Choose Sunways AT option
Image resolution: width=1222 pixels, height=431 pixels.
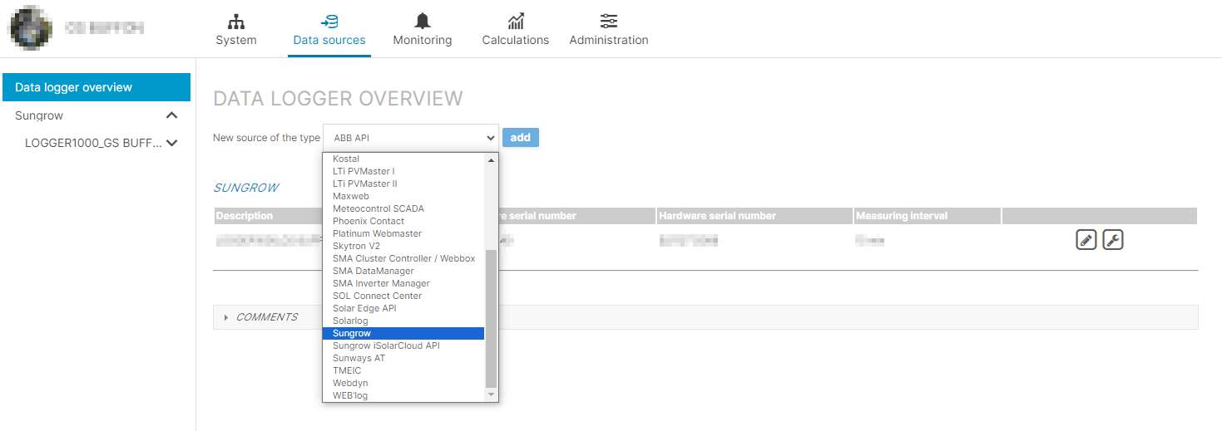coord(403,358)
